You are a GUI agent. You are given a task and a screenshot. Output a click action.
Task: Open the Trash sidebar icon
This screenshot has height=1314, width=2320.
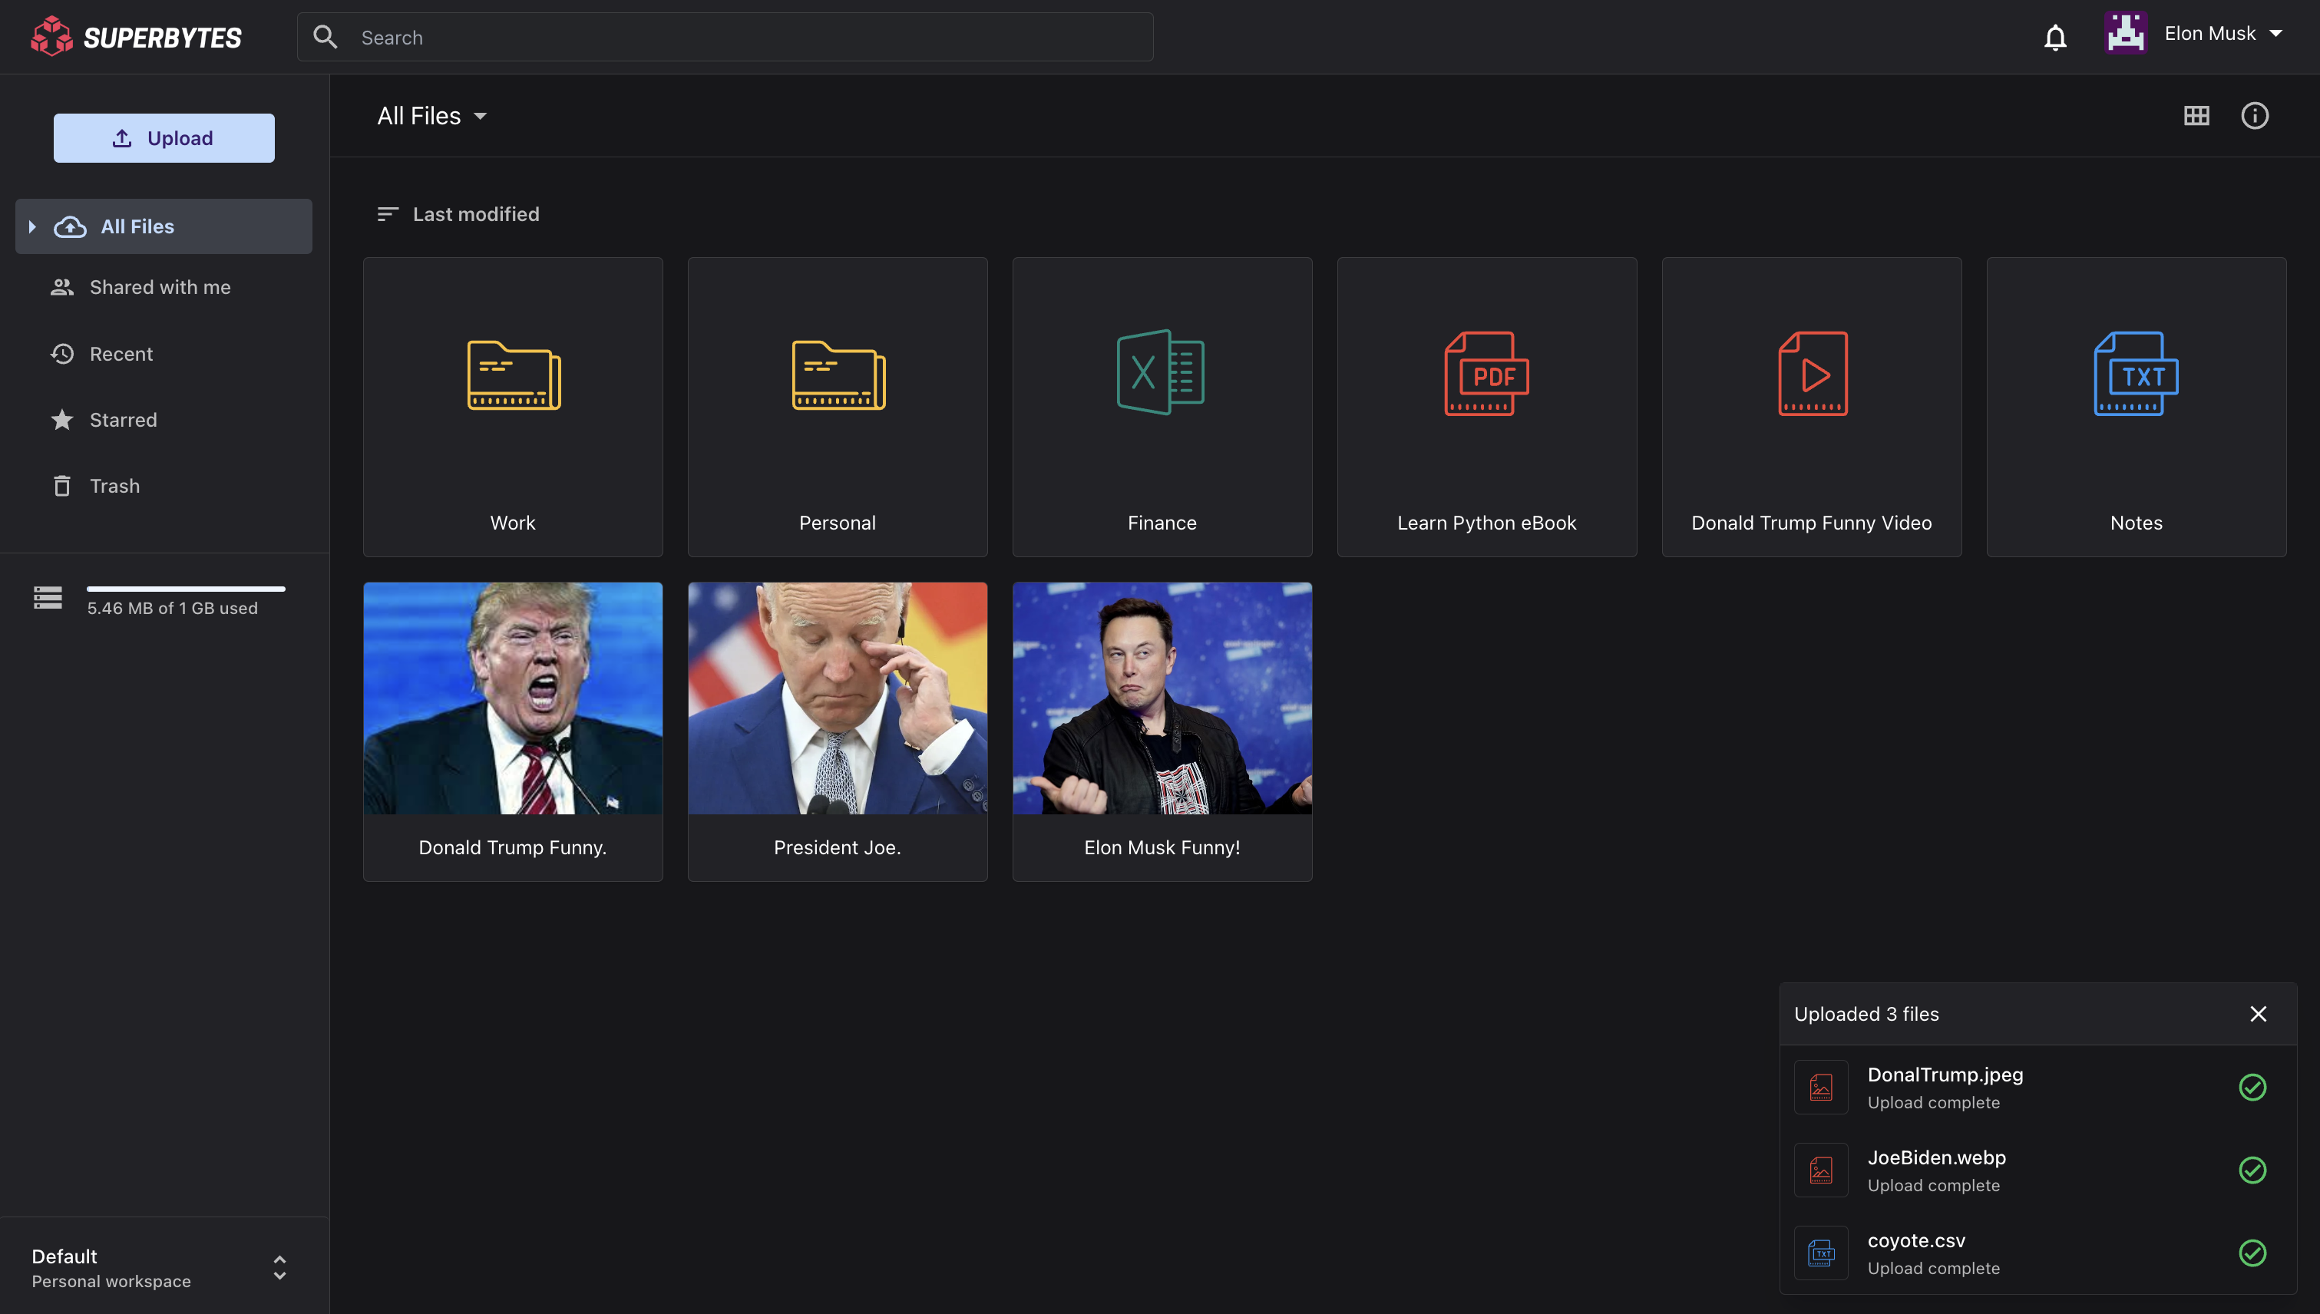pos(61,486)
